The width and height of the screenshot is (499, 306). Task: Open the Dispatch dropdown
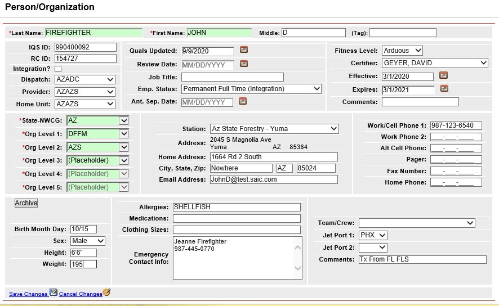[x=85, y=79]
